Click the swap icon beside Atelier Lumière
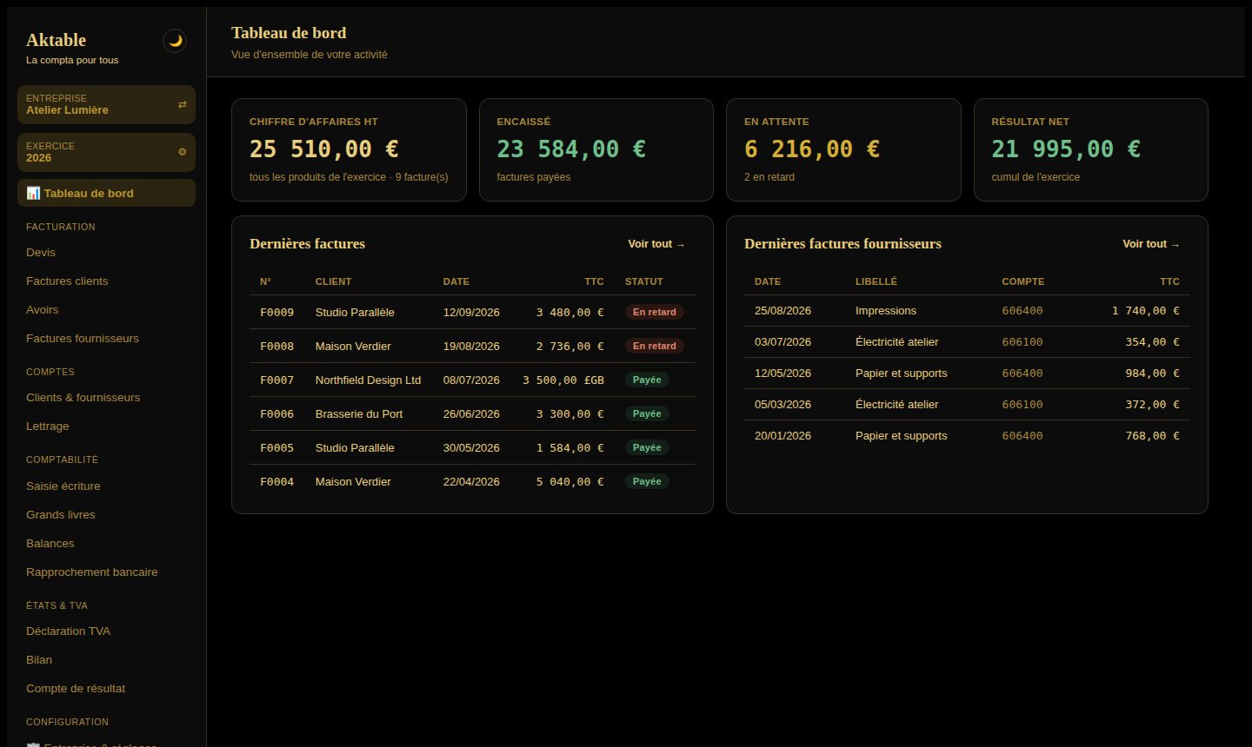The image size is (1252, 747). [x=182, y=105]
